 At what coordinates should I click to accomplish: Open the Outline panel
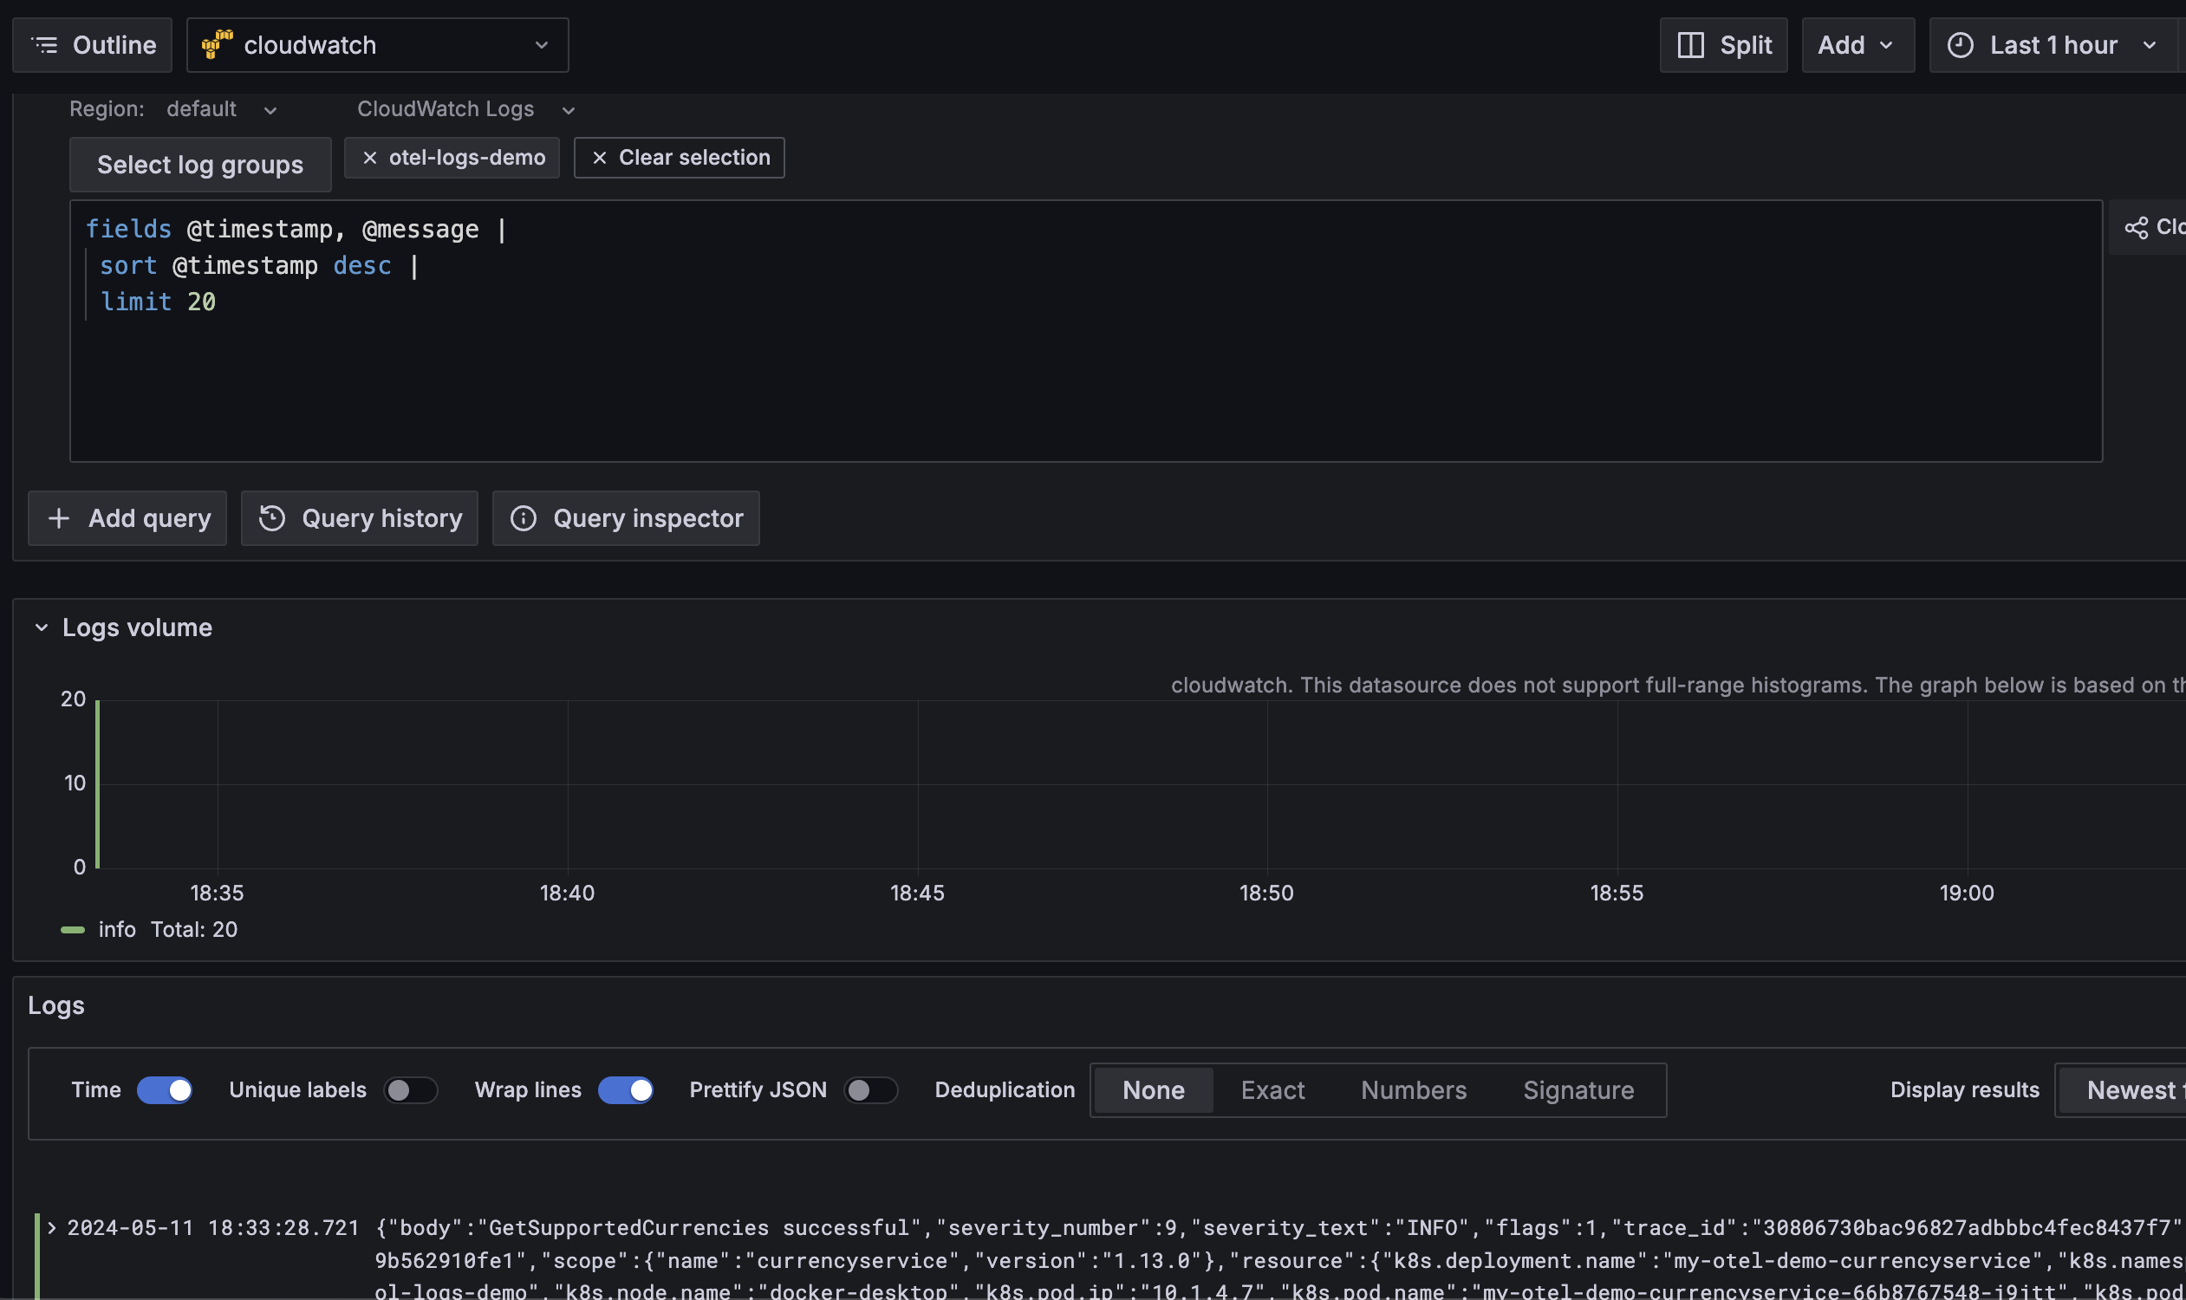click(x=92, y=45)
